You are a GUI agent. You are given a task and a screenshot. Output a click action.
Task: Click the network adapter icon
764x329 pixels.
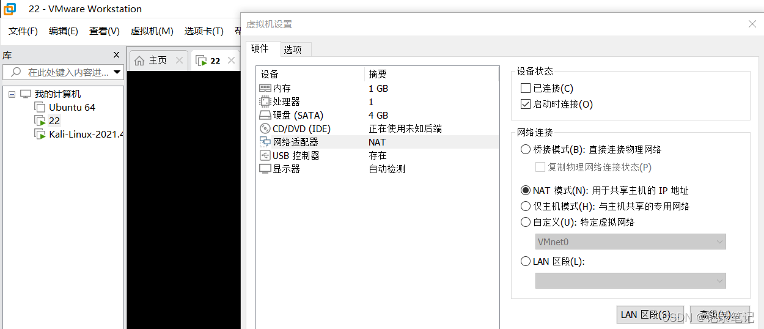coord(265,142)
